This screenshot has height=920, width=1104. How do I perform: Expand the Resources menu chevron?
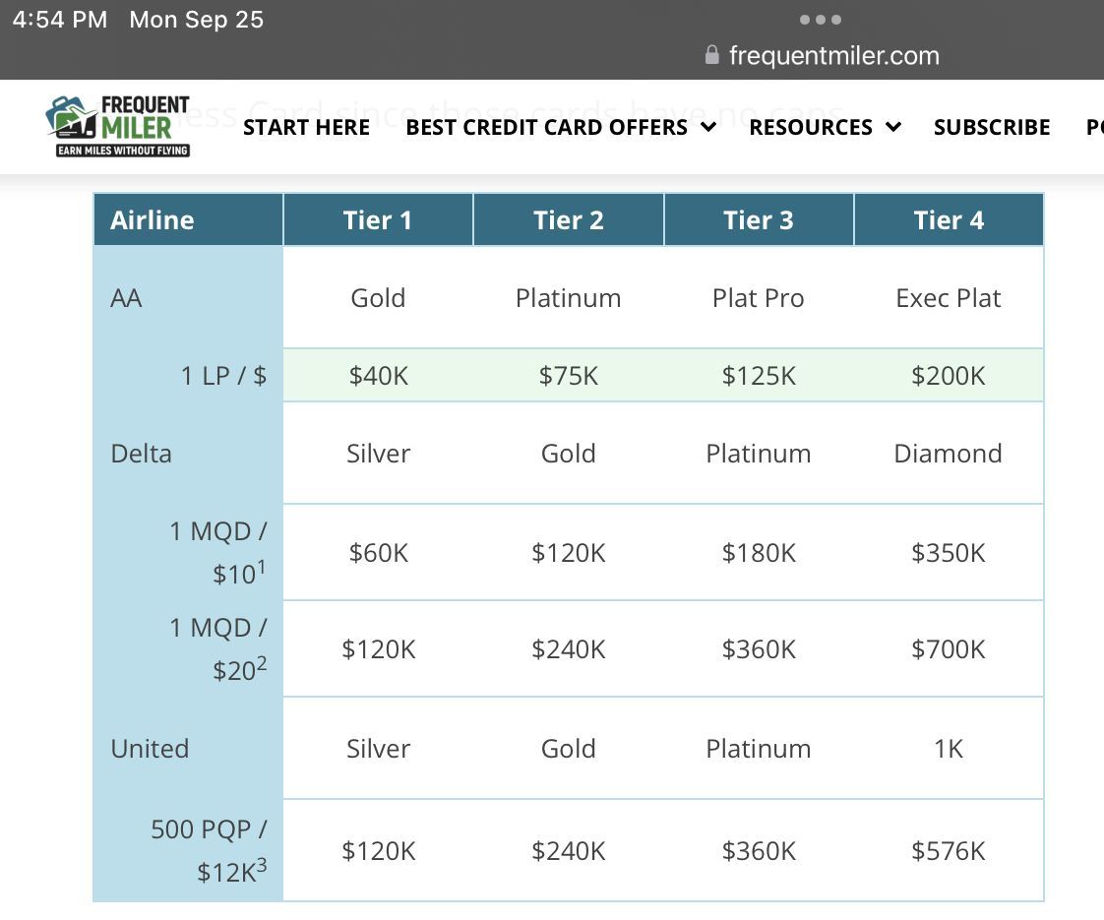(x=893, y=127)
